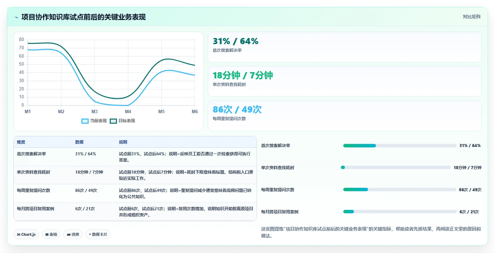The height and width of the screenshot is (253, 495).
Task: Click the 86次 / 49次 table cell
Action: (86, 190)
